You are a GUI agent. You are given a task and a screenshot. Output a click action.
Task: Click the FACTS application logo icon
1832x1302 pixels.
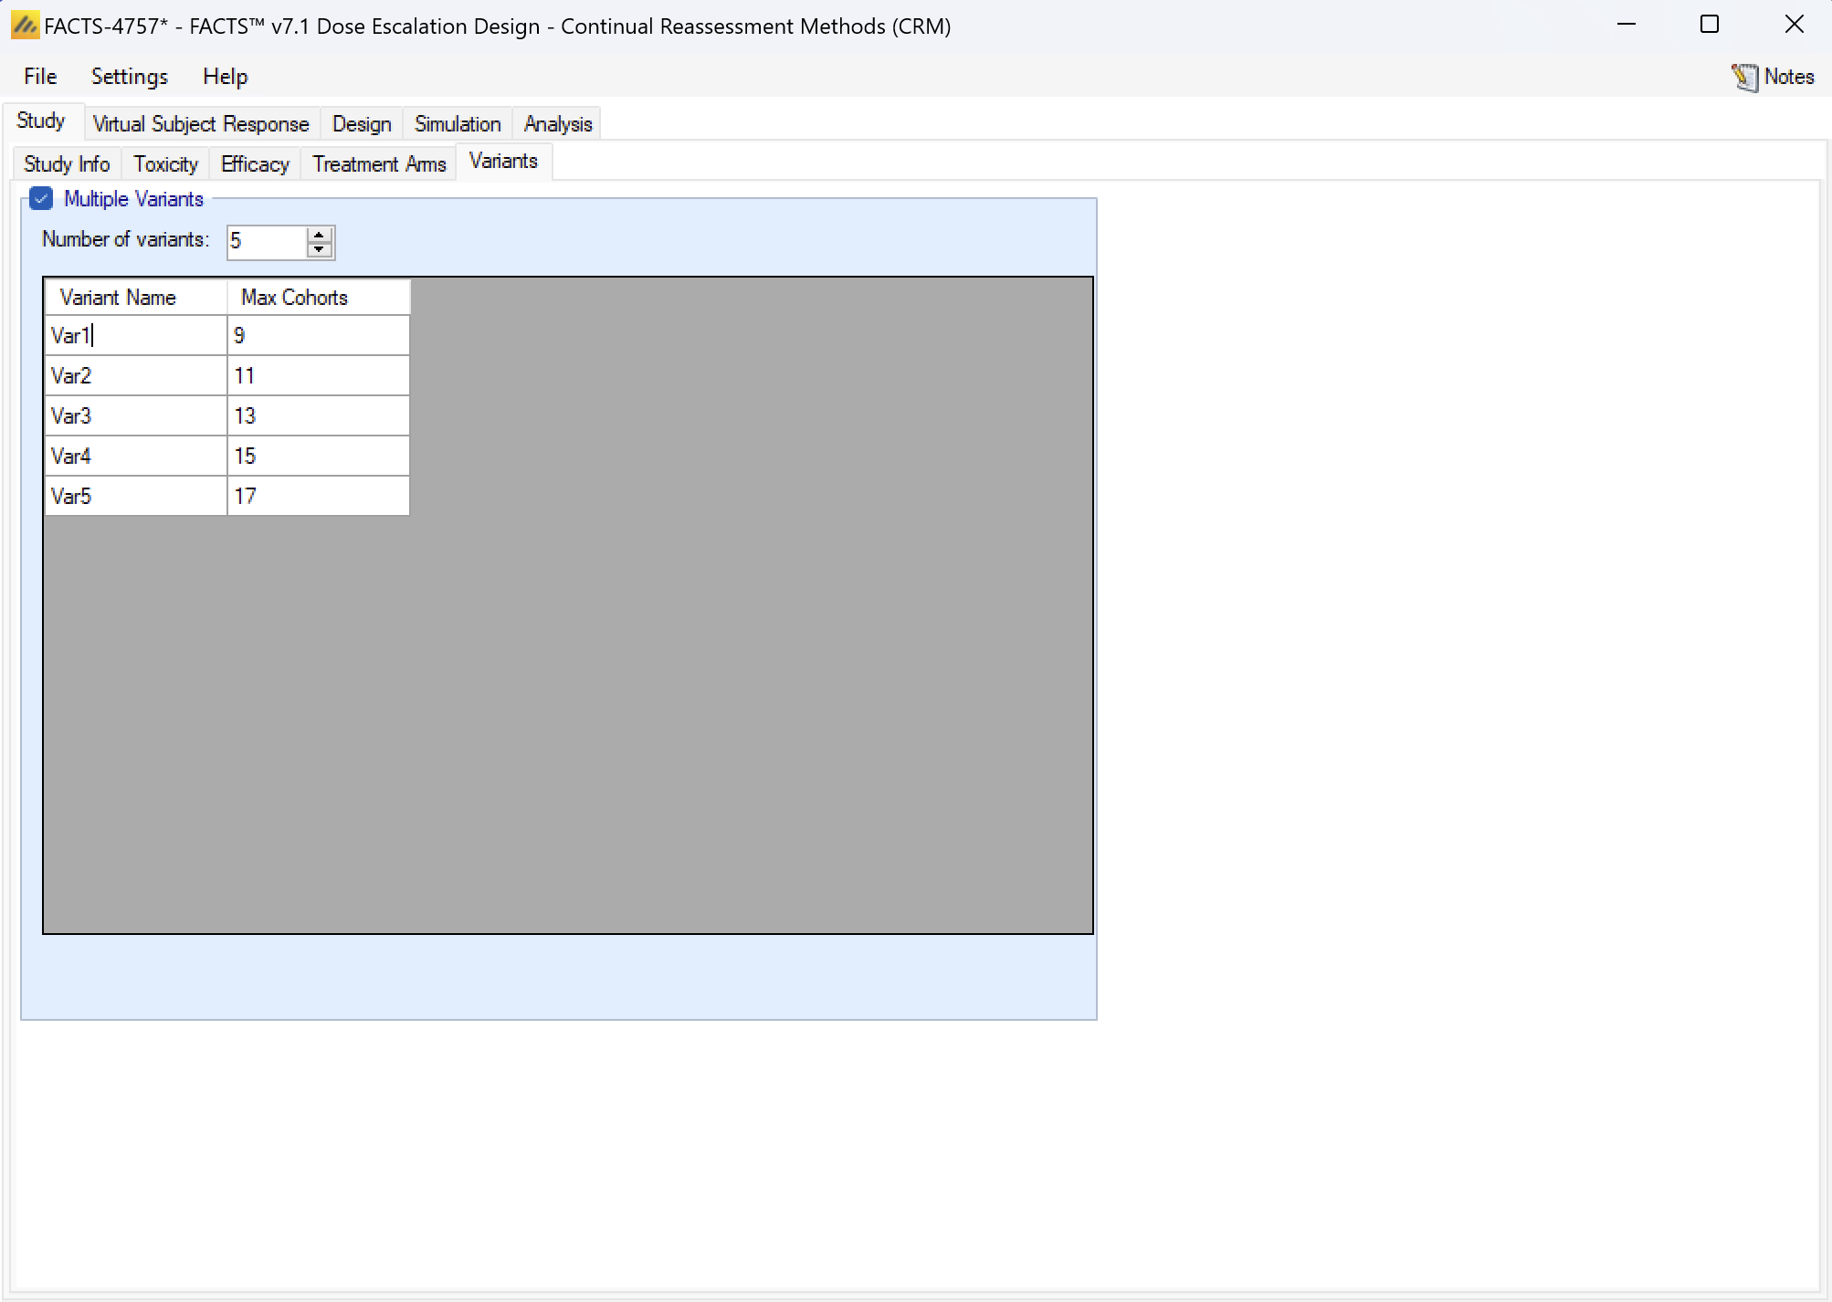click(x=24, y=26)
